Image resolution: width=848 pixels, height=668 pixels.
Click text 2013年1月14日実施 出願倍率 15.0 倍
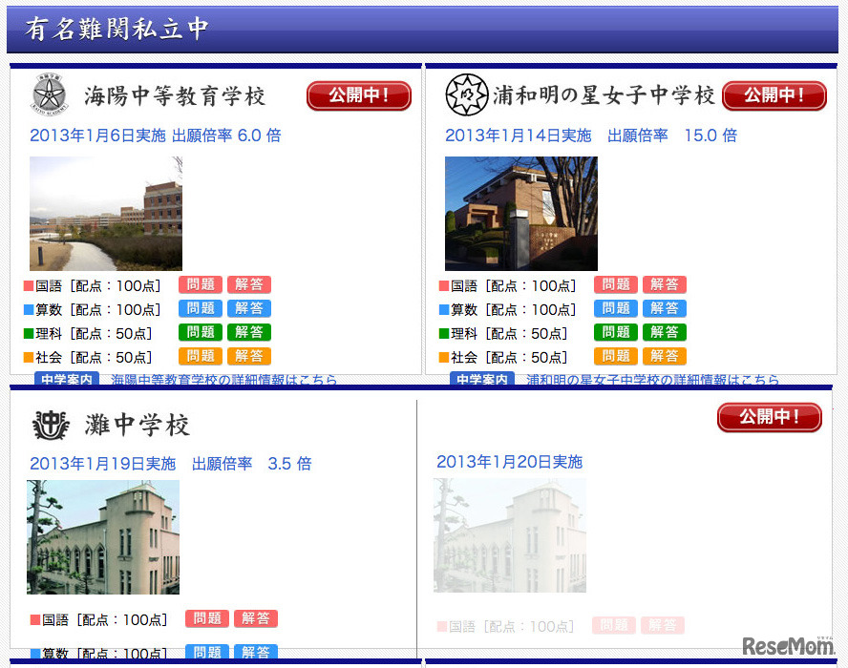point(591,136)
